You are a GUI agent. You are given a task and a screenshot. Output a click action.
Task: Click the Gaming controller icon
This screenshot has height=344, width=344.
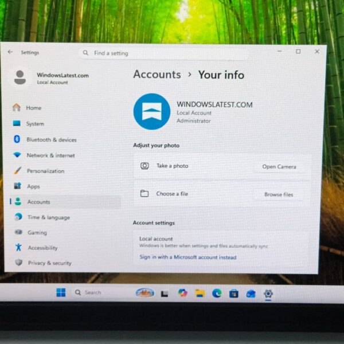click(18, 232)
